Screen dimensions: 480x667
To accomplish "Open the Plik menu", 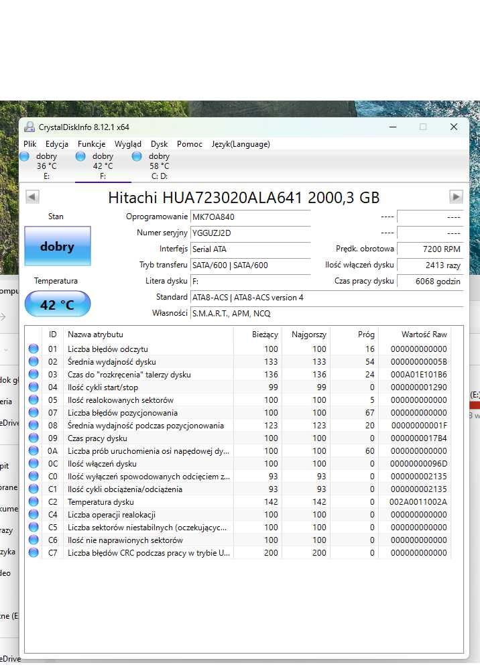I will coord(29,143).
